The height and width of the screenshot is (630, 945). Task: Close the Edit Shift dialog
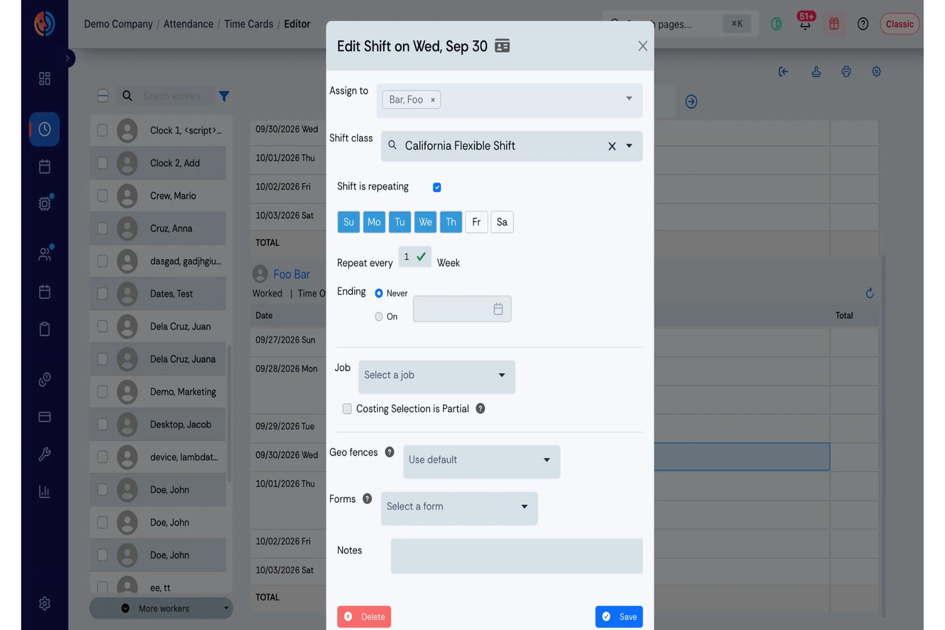pyautogui.click(x=643, y=46)
